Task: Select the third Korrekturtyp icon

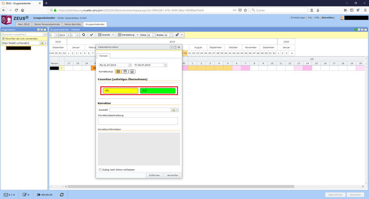Action: click(x=132, y=72)
